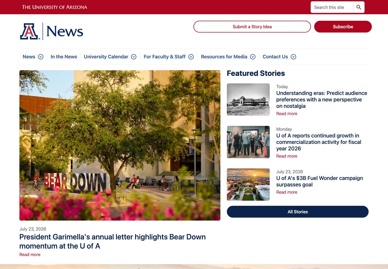The width and height of the screenshot is (388, 269).
Task: Open The University of Arizona wordmark link
Action: (55, 7)
